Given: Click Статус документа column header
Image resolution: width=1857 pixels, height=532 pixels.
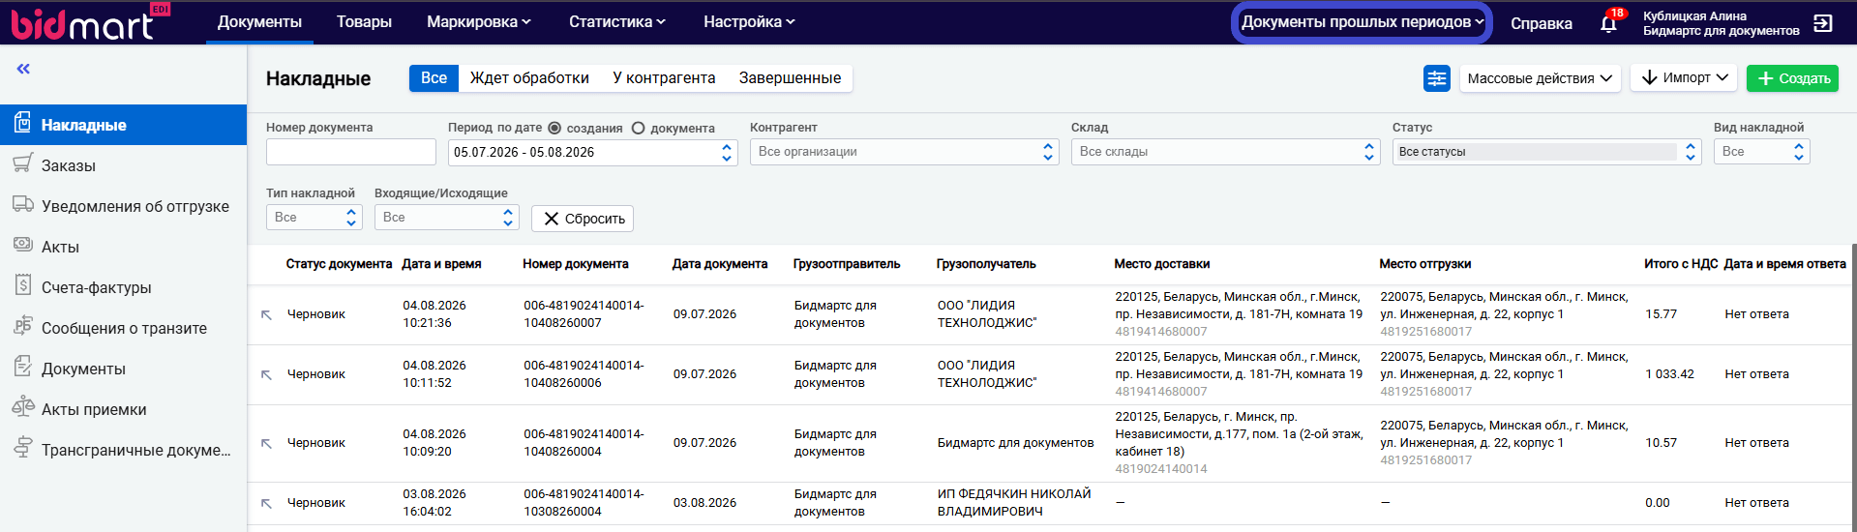Looking at the screenshot, I should tap(339, 264).
